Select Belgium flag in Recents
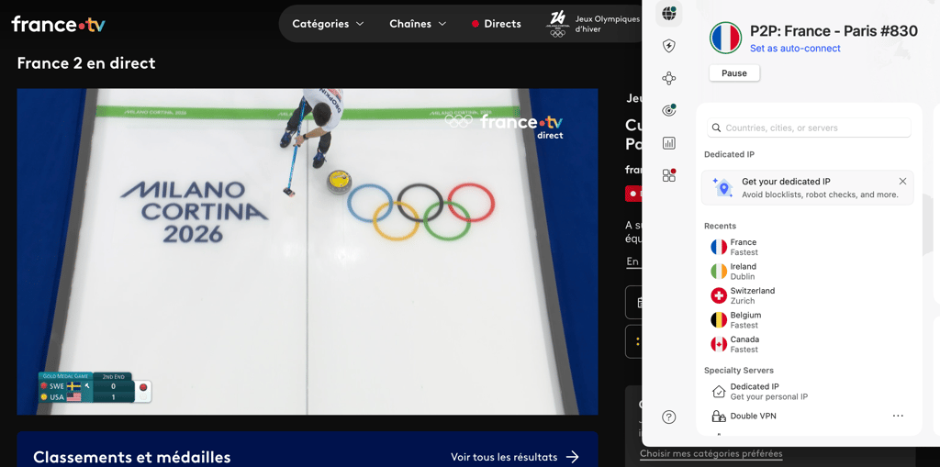Viewport: 940px width, 467px height. pyautogui.click(x=718, y=320)
